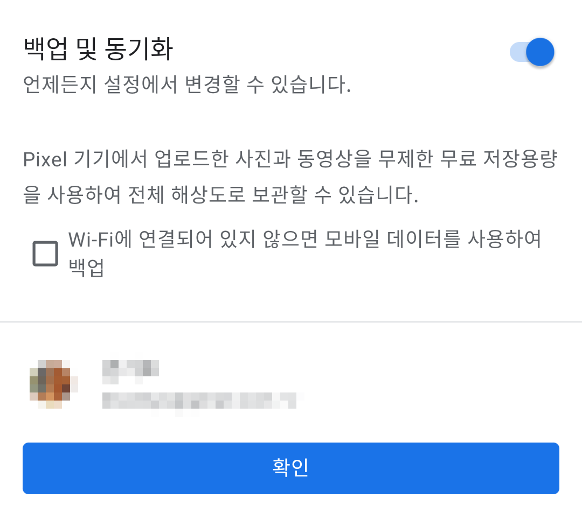The height and width of the screenshot is (519, 582).
Task: Click the 백업 및 동기화 heading
Action: coord(99,48)
